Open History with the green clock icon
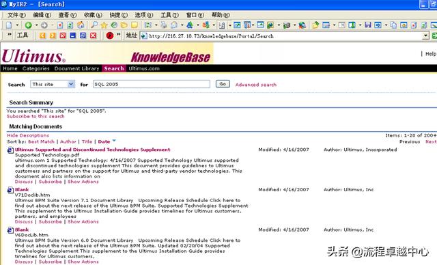 [x=114, y=25]
